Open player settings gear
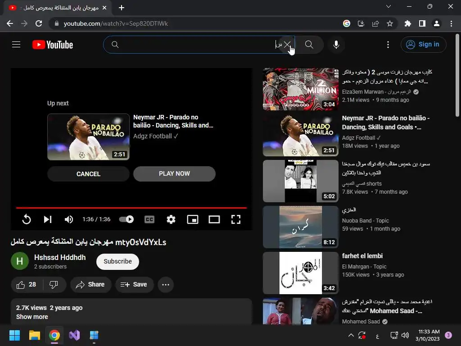Image resolution: width=461 pixels, height=346 pixels. click(171, 219)
